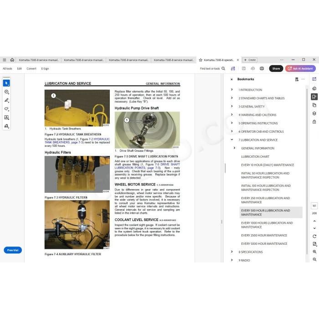
Task: Close the Komatsu 730E-8 operation tab
Action: 238,60
